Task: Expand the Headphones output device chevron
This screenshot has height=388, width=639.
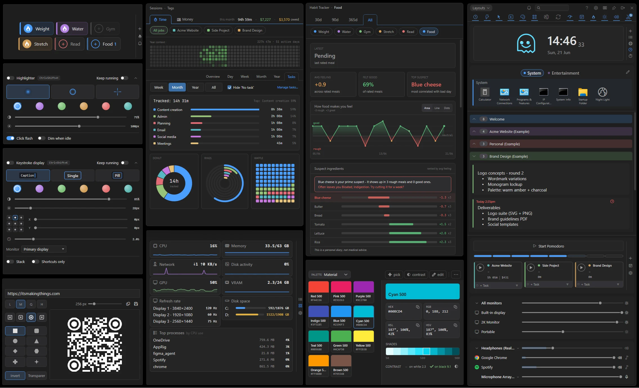Action: tap(477, 348)
